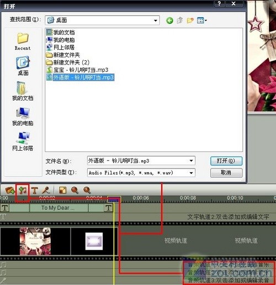276x285 pixels.
Task: Click the microphone recording icon
Action: click(x=46, y=190)
